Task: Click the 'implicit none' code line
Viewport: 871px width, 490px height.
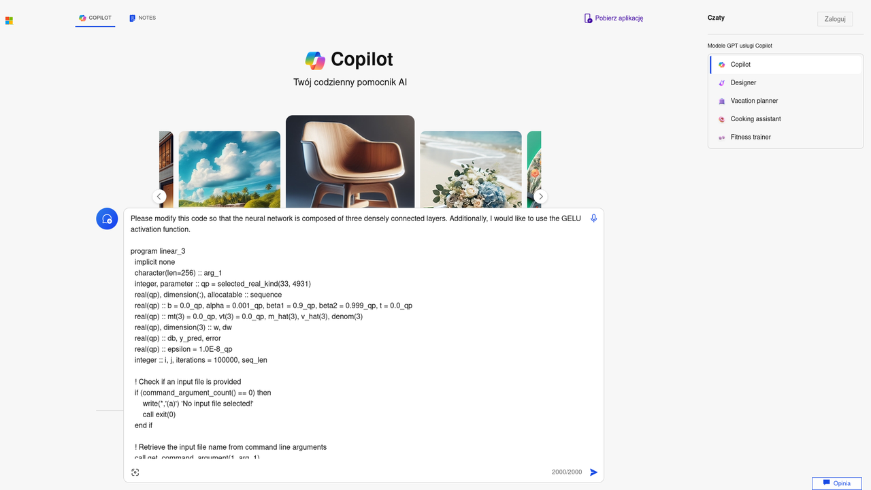Action: click(x=154, y=262)
